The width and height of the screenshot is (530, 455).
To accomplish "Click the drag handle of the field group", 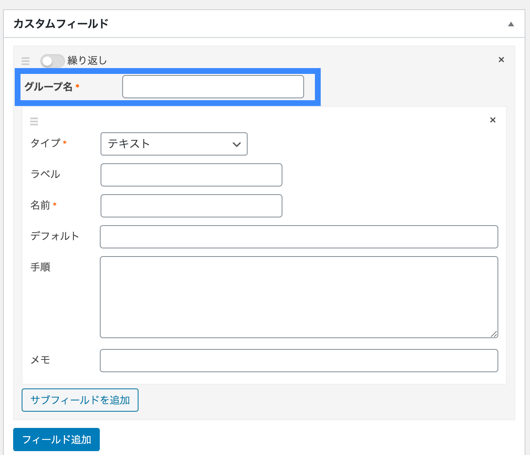I will point(26,61).
